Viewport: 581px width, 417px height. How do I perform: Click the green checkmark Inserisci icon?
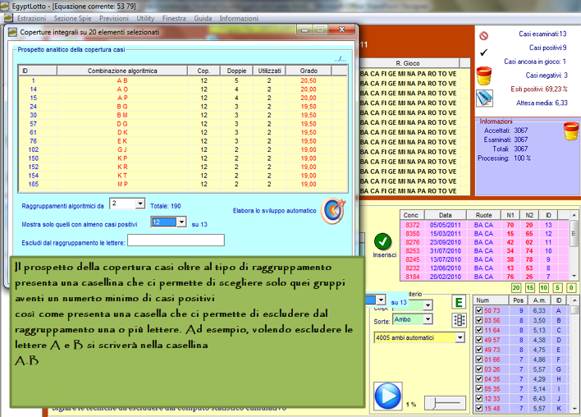pyautogui.click(x=382, y=241)
